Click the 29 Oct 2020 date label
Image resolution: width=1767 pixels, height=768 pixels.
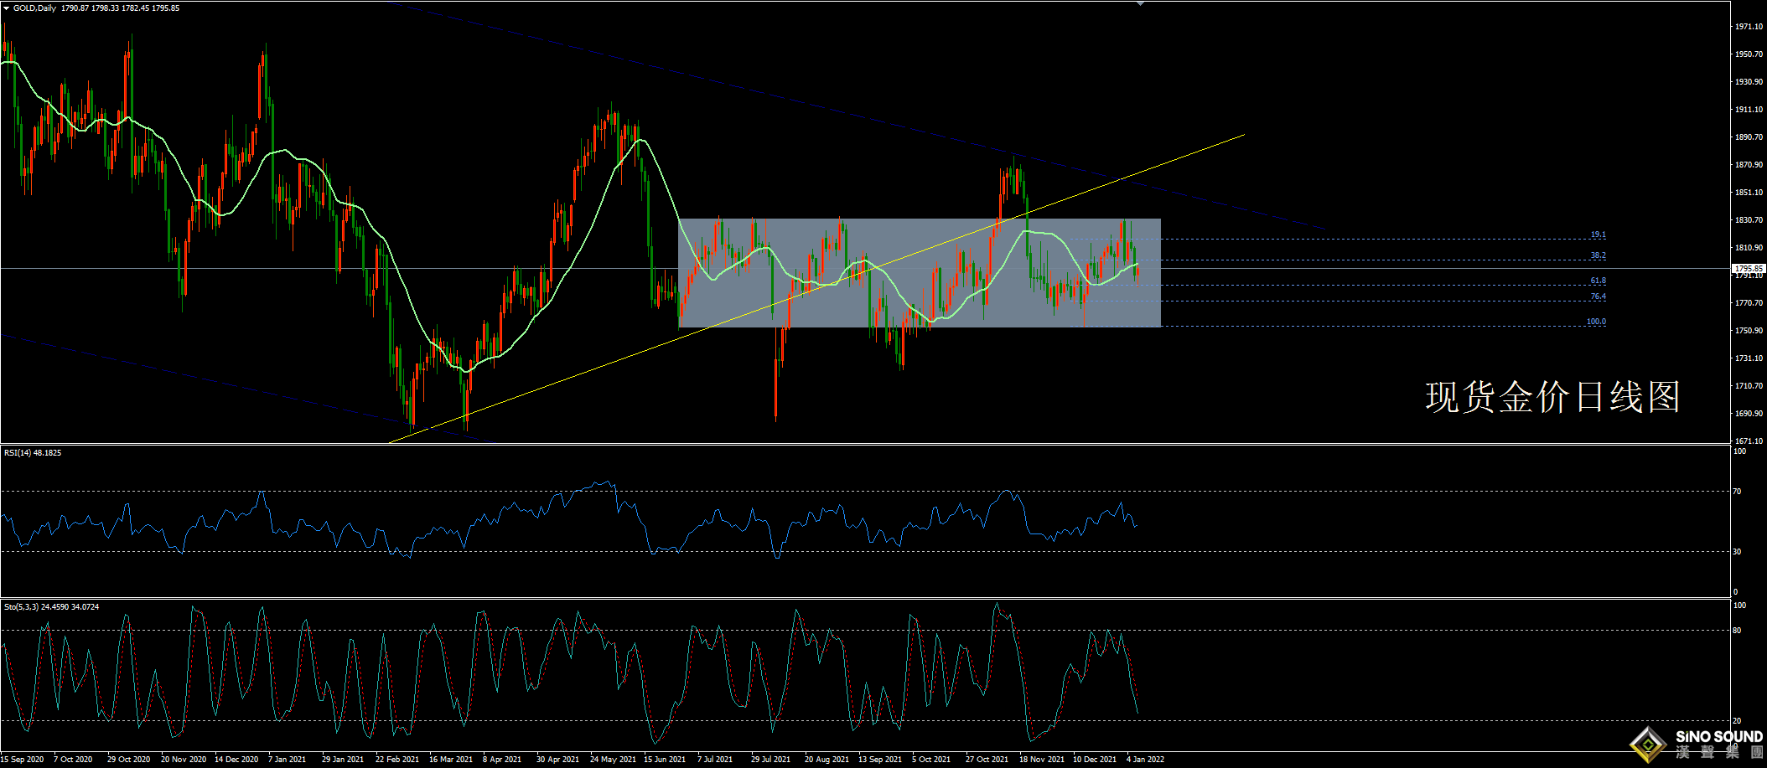pyautogui.click(x=128, y=760)
